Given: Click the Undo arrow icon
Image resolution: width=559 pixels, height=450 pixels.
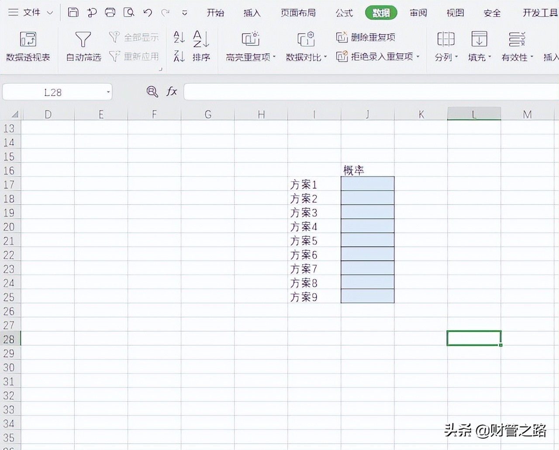Looking at the screenshot, I should click(147, 13).
